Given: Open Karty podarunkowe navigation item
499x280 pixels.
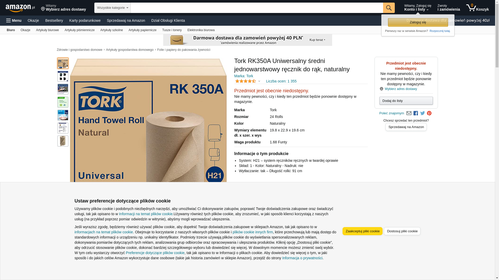Looking at the screenshot, I should pos(85,20).
